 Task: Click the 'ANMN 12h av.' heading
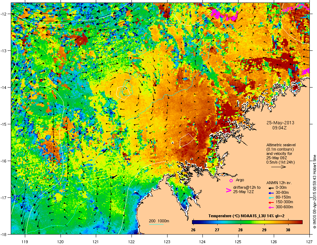279,183
